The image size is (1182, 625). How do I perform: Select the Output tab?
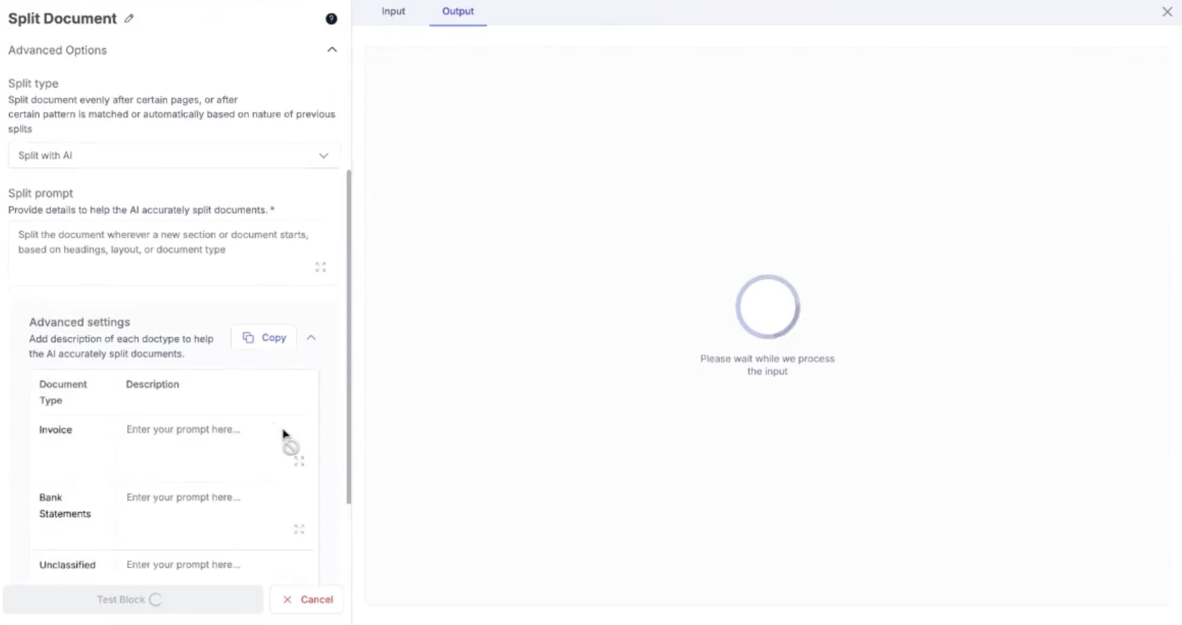(457, 11)
